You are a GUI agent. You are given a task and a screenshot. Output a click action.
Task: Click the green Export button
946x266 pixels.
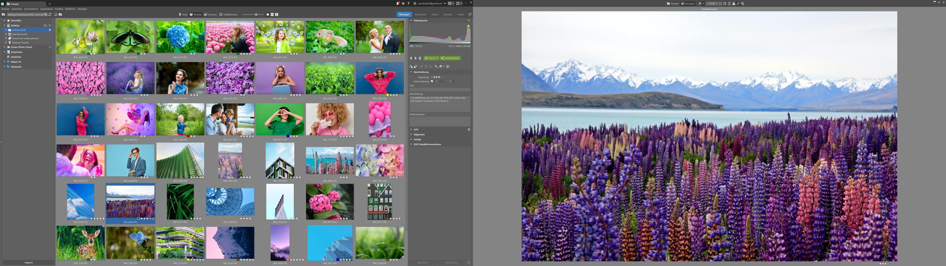(x=431, y=58)
